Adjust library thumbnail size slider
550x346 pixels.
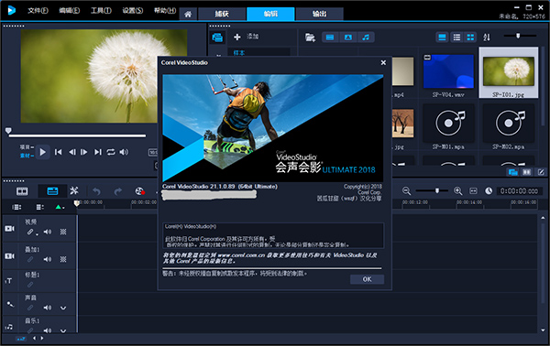520,36
